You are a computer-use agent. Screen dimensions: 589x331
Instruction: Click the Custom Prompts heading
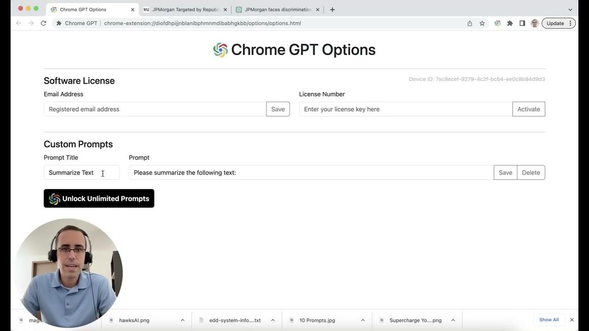(78, 144)
